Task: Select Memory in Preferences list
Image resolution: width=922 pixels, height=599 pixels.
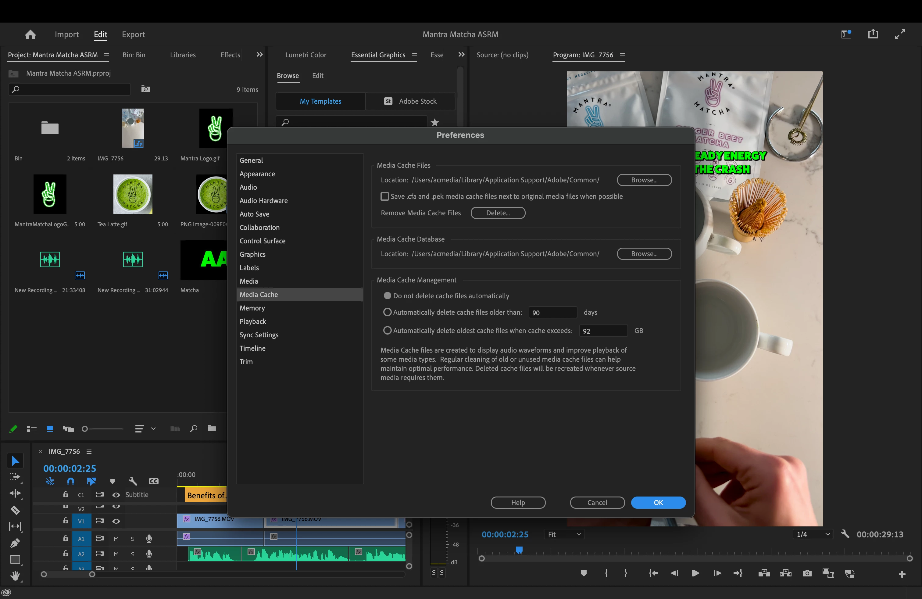Action: [252, 308]
